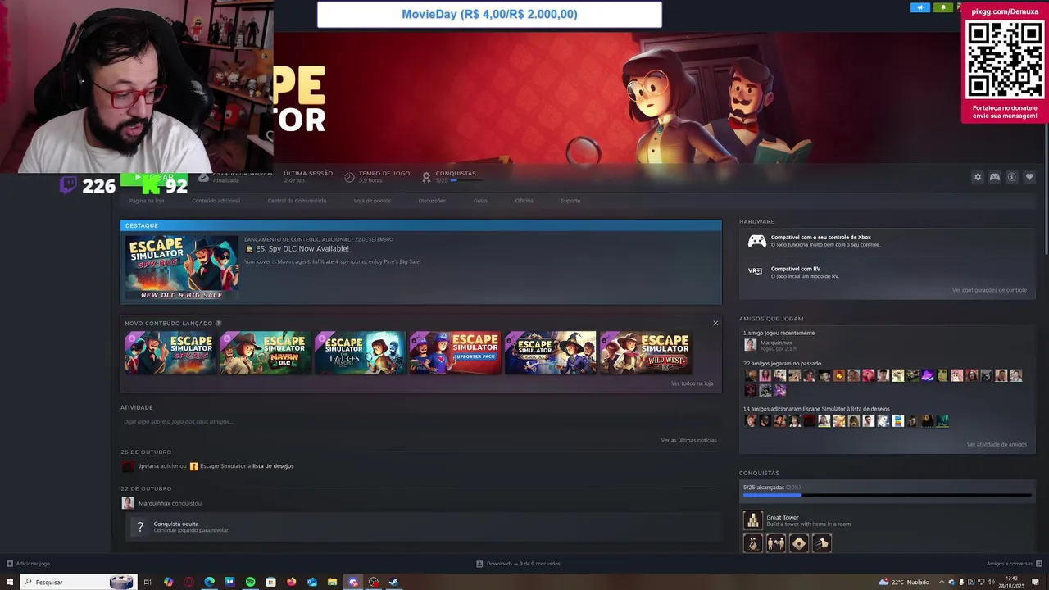1049x590 pixels.
Task: Open Task View on the taskbar
Action: 148,582
